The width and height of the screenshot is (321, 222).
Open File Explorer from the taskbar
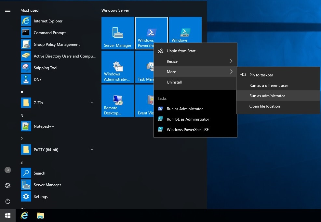coord(40,215)
